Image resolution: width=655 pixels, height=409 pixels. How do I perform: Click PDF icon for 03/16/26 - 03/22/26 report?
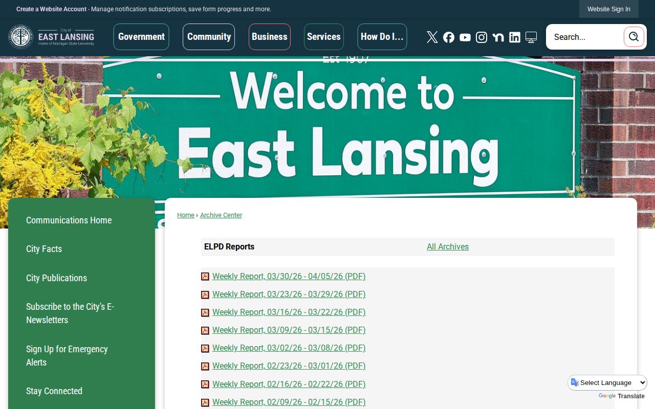pyautogui.click(x=205, y=312)
